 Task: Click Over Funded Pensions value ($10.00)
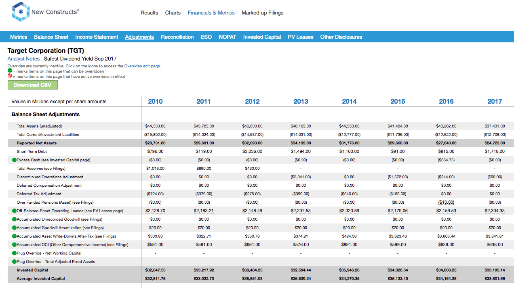pyautogui.click(x=446, y=202)
